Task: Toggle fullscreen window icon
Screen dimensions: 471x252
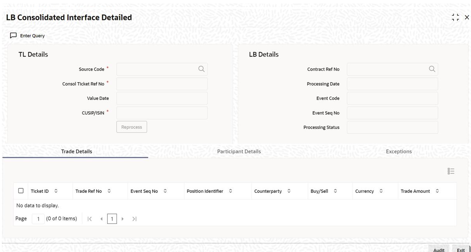Action: (x=455, y=17)
